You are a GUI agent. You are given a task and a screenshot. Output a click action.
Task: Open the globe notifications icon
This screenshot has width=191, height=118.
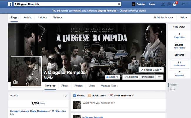(x=175, y=4)
